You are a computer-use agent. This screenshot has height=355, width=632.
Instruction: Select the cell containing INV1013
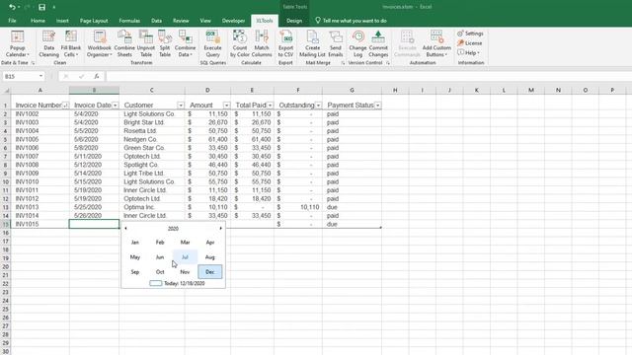(39, 207)
